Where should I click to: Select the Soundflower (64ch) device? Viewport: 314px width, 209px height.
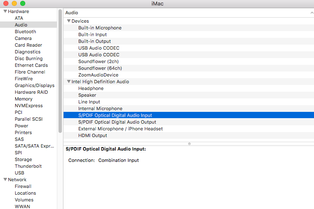(x=189, y=68)
